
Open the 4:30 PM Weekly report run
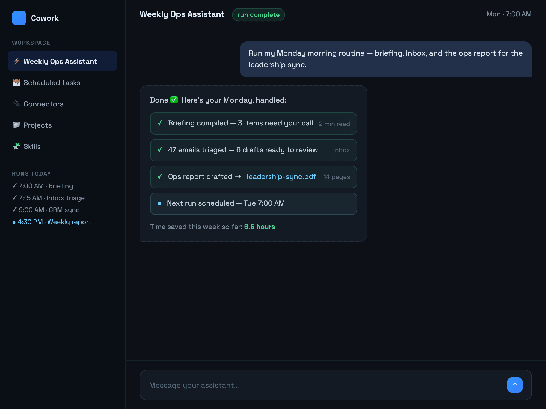click(x=52, y=222)
